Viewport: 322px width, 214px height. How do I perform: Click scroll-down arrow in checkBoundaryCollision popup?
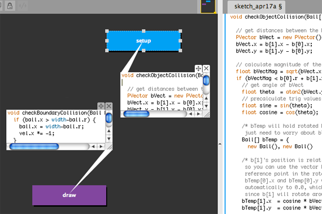point(109,139)
